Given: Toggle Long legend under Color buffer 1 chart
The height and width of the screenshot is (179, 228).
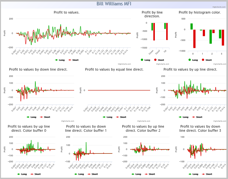Looking at the screenshot, I should pos(79,174).
